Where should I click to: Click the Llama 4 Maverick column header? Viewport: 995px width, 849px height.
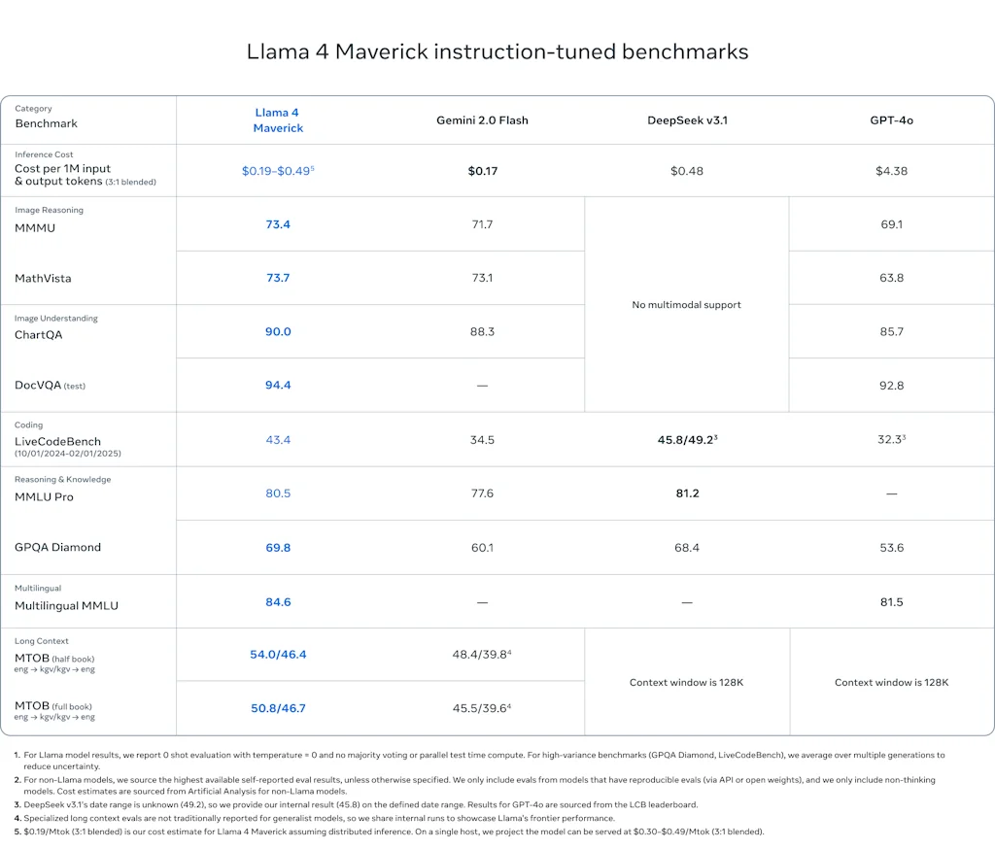(278, 119)
